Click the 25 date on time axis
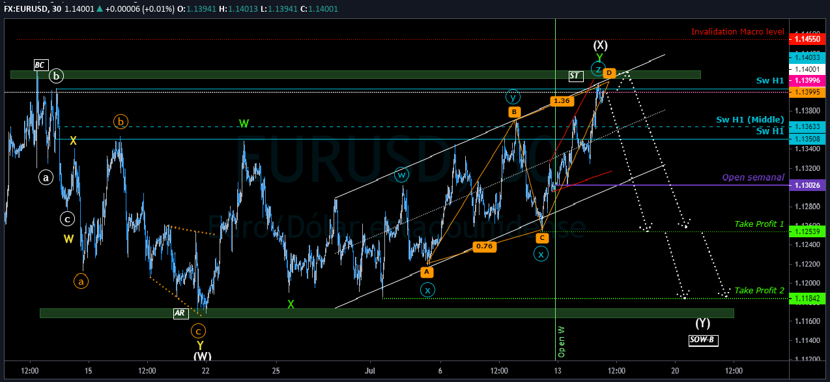Viewport: 830px width, 382px height. click(x=276, y=370)
